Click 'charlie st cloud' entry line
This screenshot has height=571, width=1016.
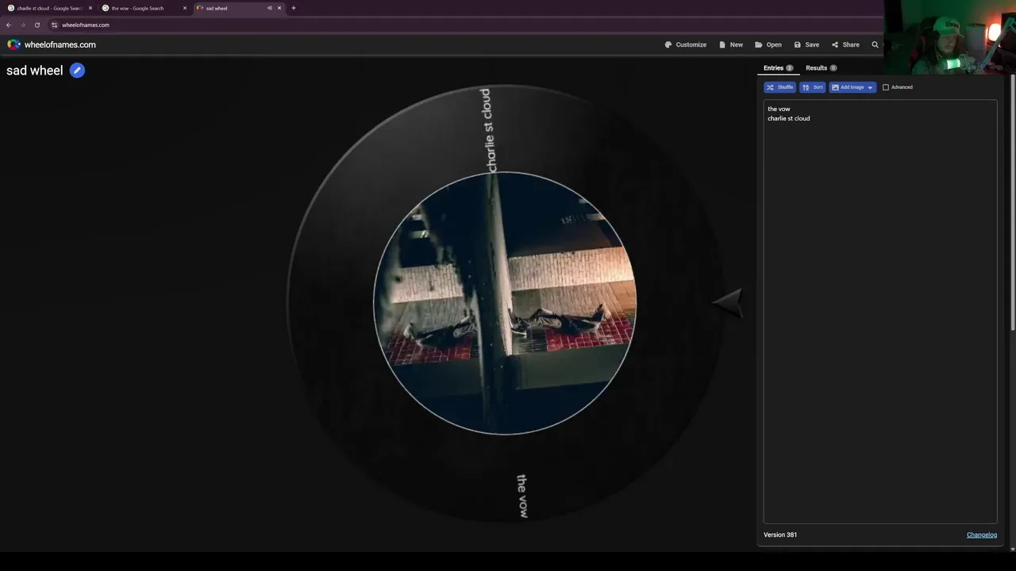point(788,118)
